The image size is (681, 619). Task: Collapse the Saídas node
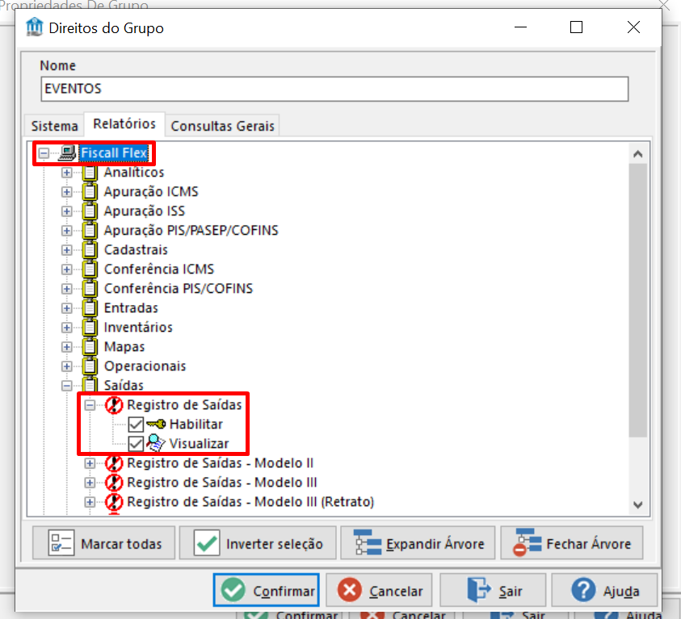point(66,386)
